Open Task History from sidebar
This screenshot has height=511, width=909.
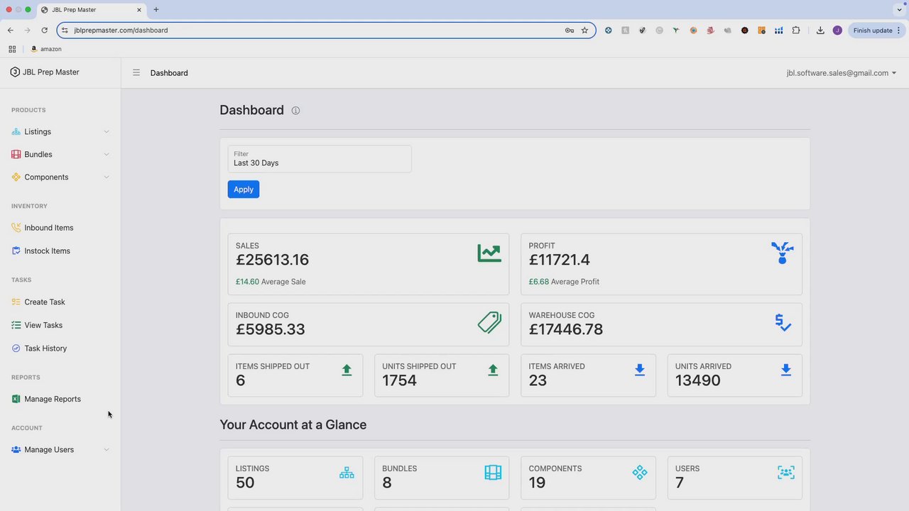coord(45,348)
